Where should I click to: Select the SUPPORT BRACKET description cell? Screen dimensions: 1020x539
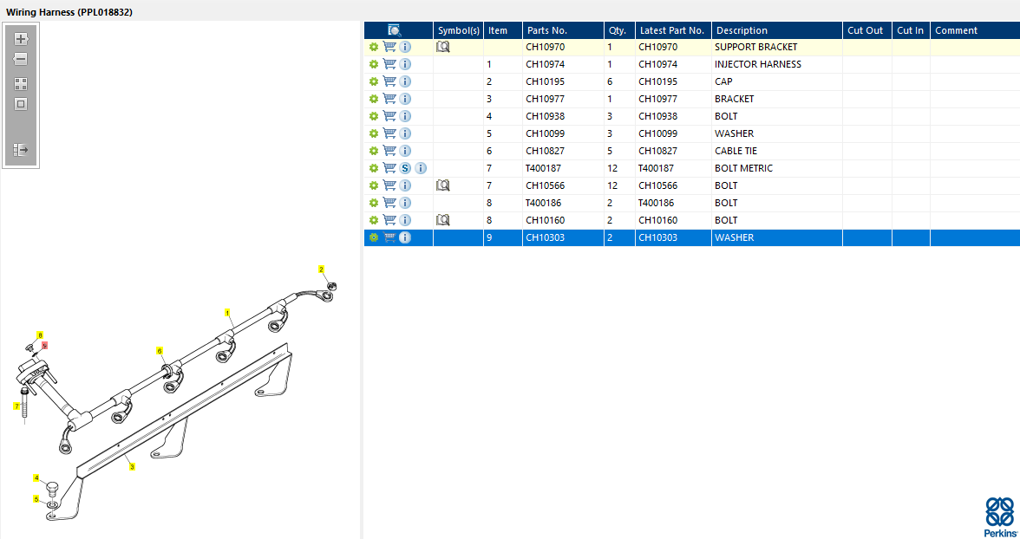pos(777,47)
